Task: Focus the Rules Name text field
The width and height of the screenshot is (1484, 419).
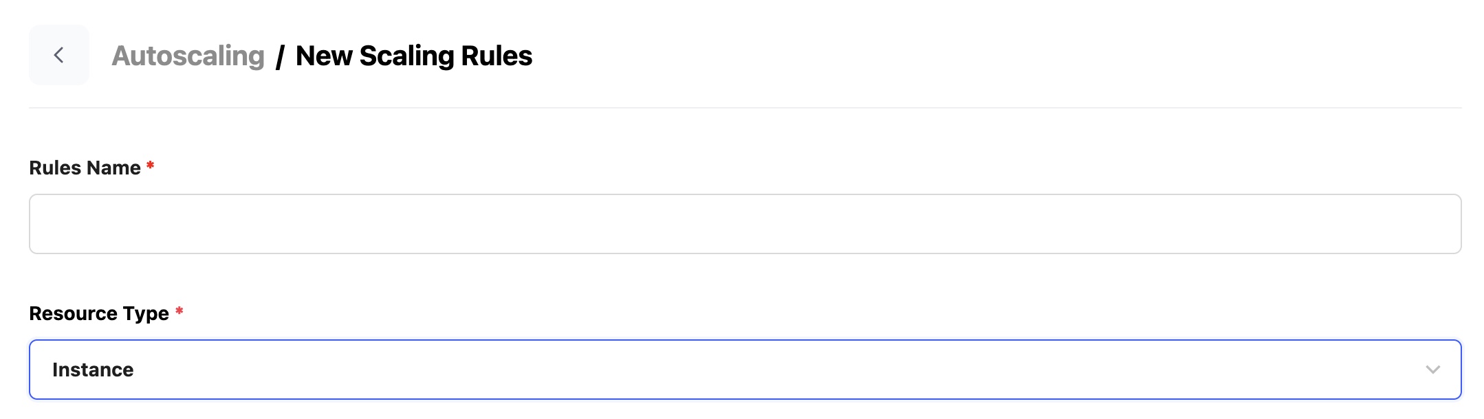Action: click(x=745, y=224)
